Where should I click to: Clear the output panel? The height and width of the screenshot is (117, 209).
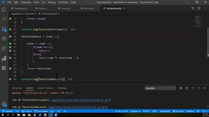click(181, 88)
